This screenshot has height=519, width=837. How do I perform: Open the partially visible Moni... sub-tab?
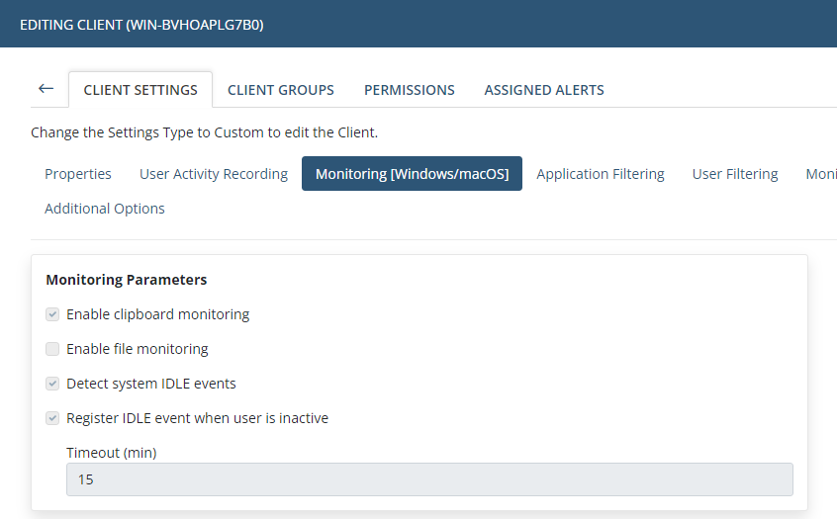pyautogui.click(x=821, y=174)
